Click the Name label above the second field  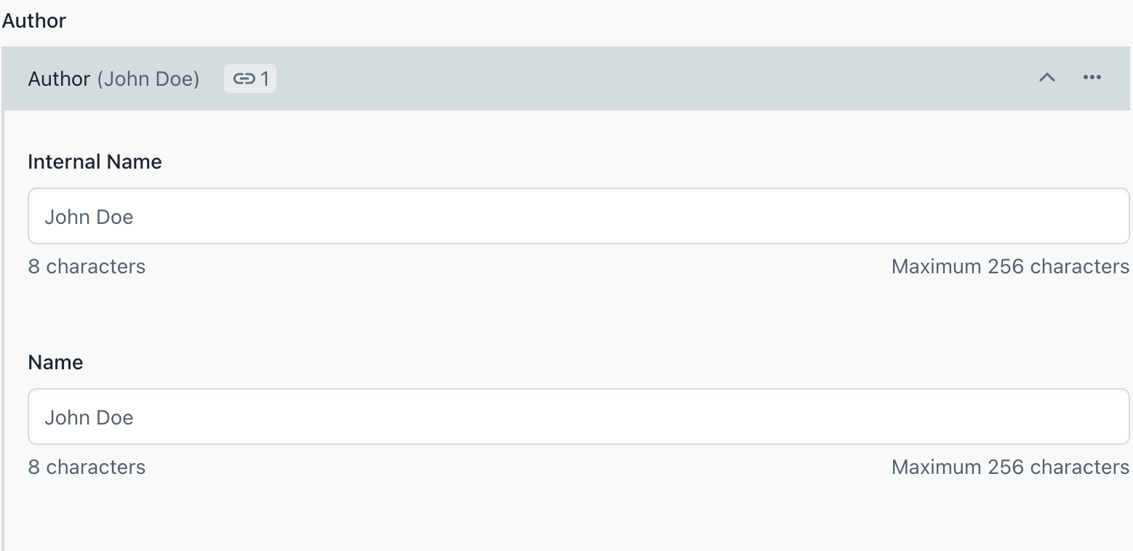[x=55, y=362]
